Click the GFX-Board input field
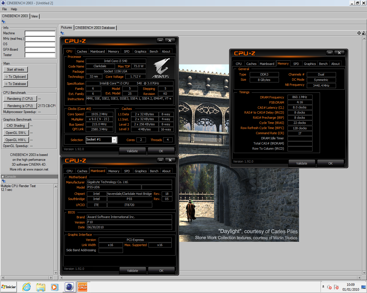Viewport: 367px width, 293px height. tap(40, 50)
